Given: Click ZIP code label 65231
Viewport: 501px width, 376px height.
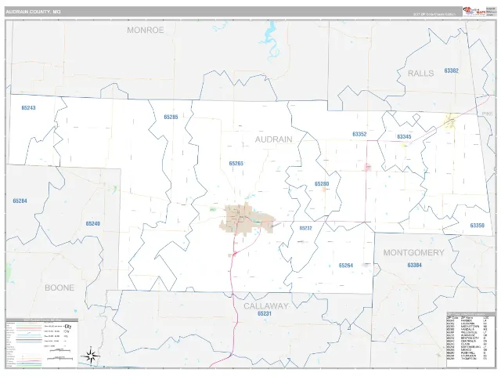Looking at the screenshot, I should coord(265,313).
